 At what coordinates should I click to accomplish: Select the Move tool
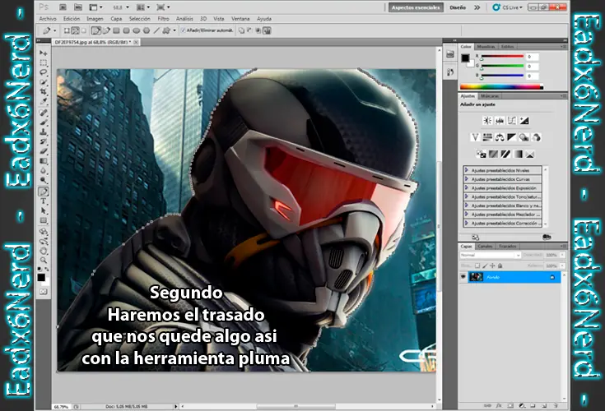[x=43, y=53]
